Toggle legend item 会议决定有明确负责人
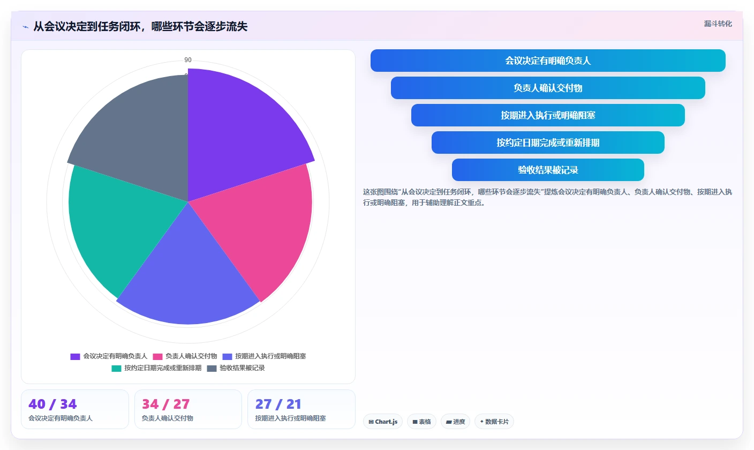The width and height of the screenshot is (754, 450). pyautogui.click(x=109, y=356)
